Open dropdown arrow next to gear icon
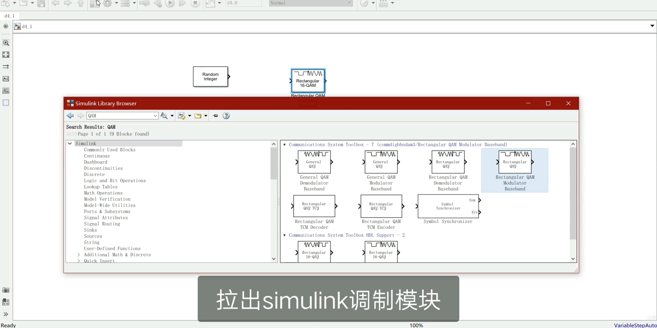 pos(116,3)
